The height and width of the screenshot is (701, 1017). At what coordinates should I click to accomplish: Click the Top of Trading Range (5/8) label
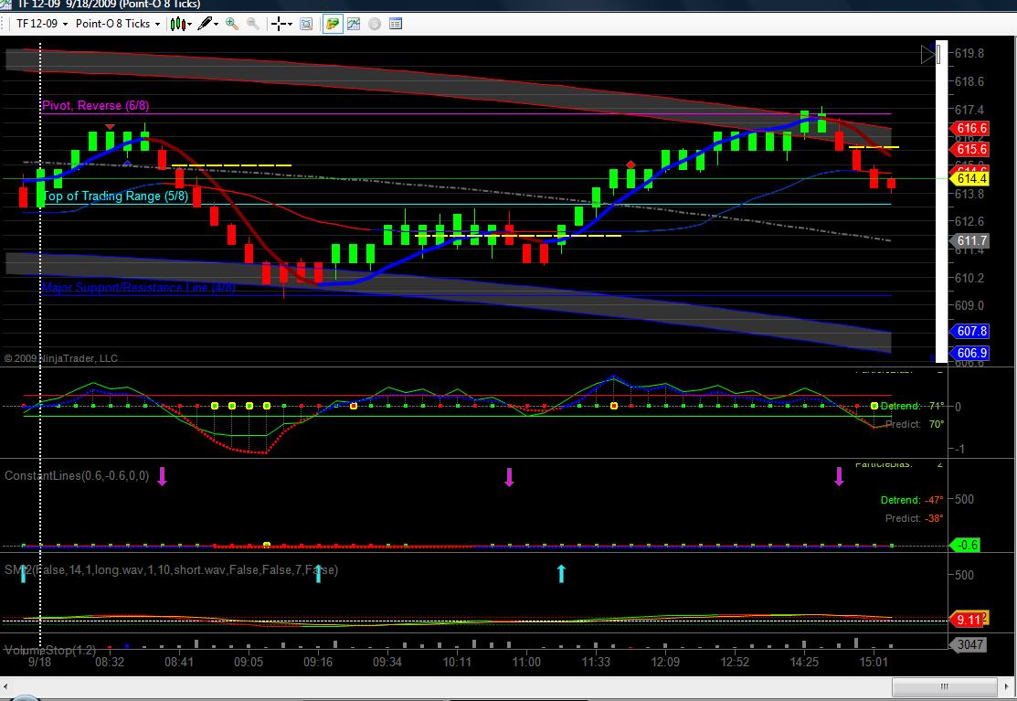point(115,196)
